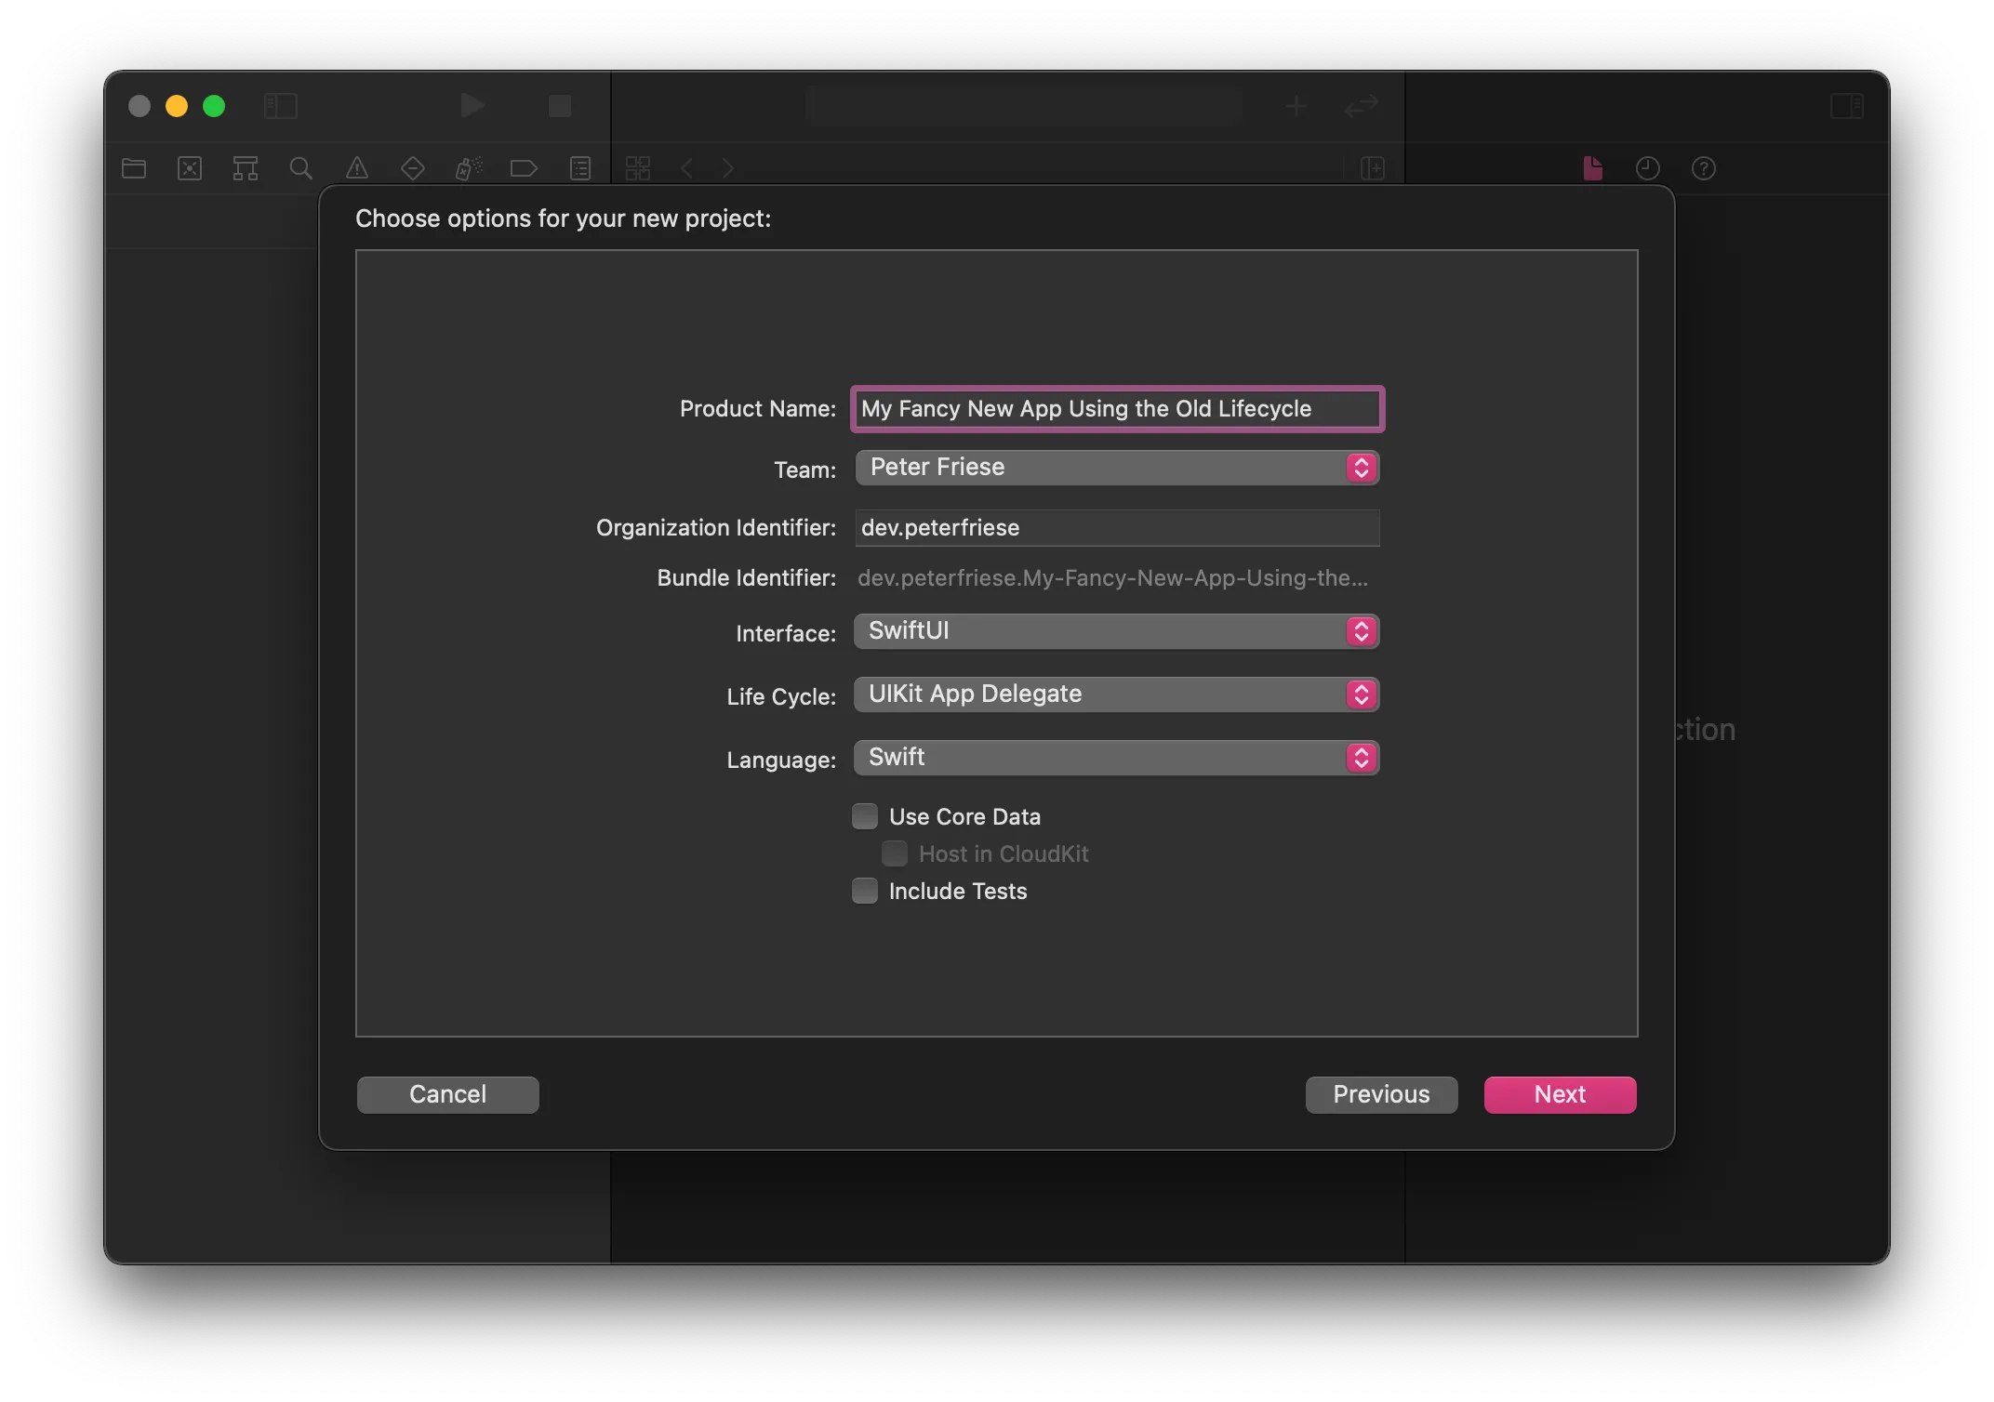Enable Host in CloudKit
Screen dimensions: 1994x1402
click(894, 853)
